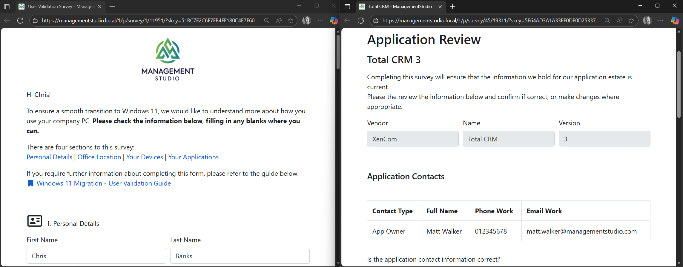Click matt.walker@managementstudio.com email cell
The height and width of the screenshot is (267, 683).
coord(586,231)
